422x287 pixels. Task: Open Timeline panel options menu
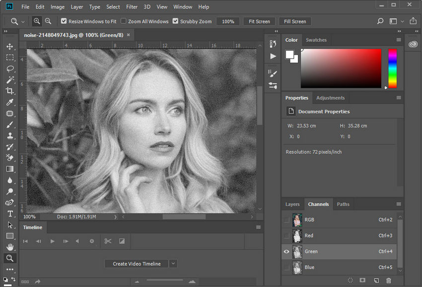click(258, 227)
